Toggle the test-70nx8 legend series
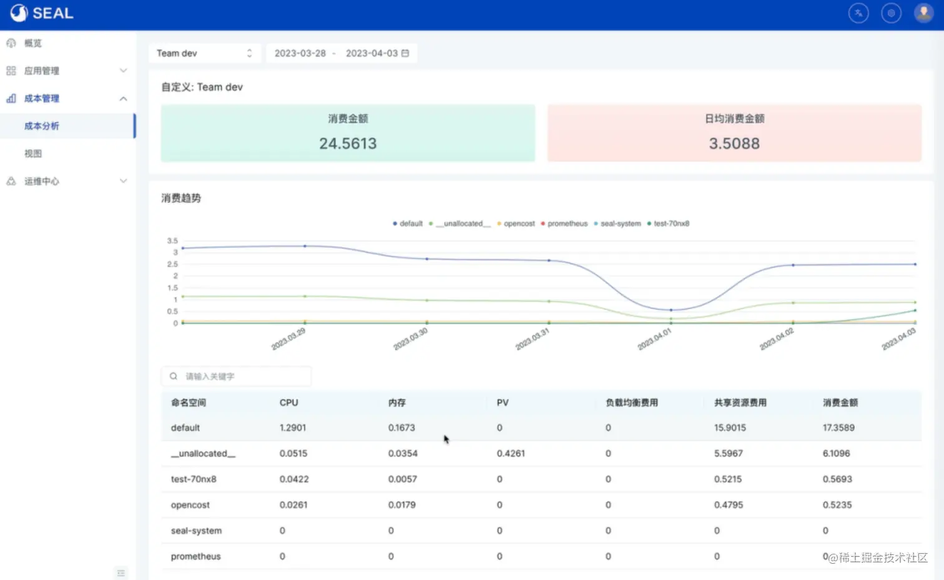Image resolution: width=944 pixels, height=580 pixels. (668, 224)
